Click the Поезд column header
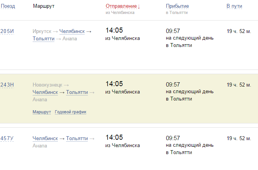This screenshot has height=170, width=258. tap(8, 7)
